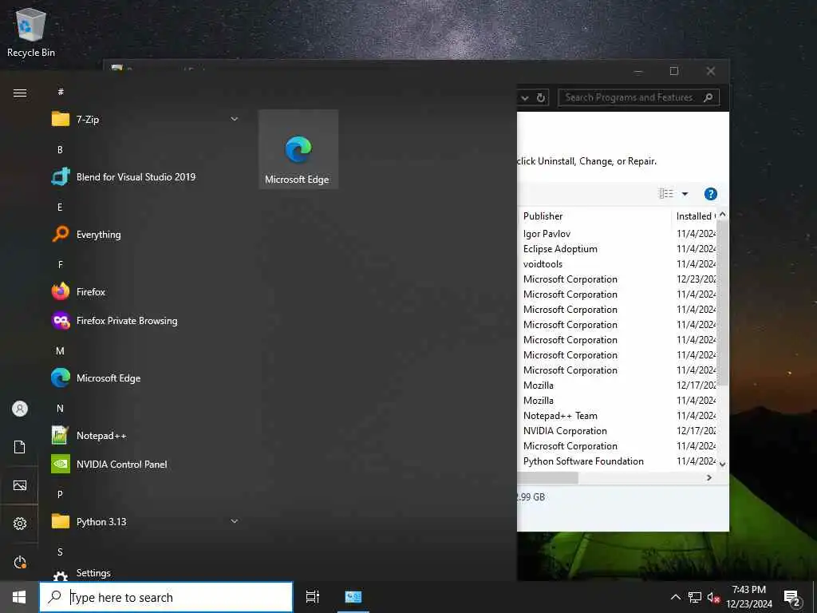Click the vertical scrollbar thumb in program list
This screenshot has height=613, width=817.
pos(723,303)
